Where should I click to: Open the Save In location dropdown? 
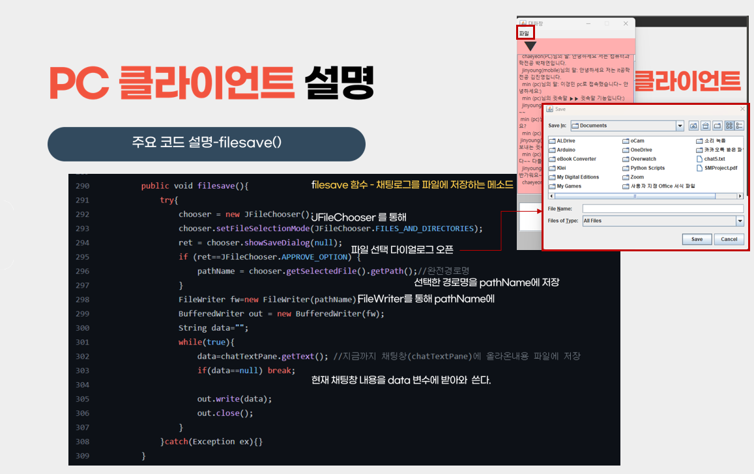pyautogui.click(x=680, y=125)
